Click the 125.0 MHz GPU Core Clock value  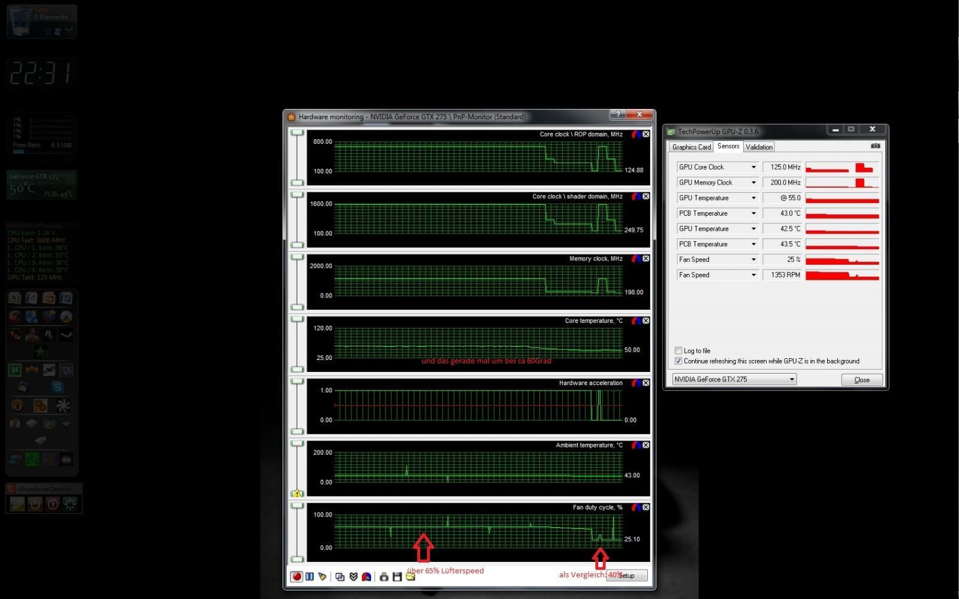click(782, 167)
